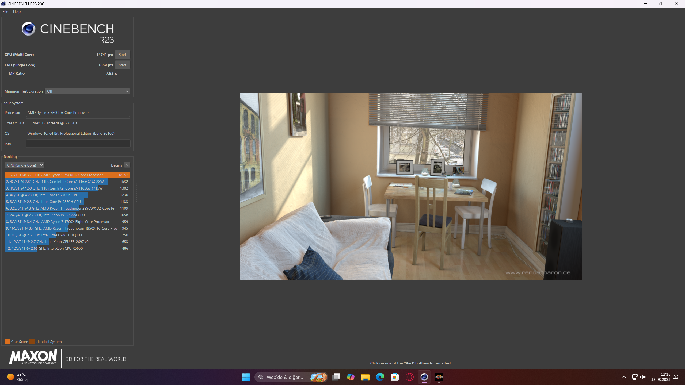Click the Identical System legend swatch
The image size is (685, 385).
(32, 341)
